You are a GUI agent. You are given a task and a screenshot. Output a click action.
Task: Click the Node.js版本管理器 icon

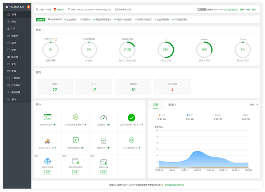click(76, 117)
